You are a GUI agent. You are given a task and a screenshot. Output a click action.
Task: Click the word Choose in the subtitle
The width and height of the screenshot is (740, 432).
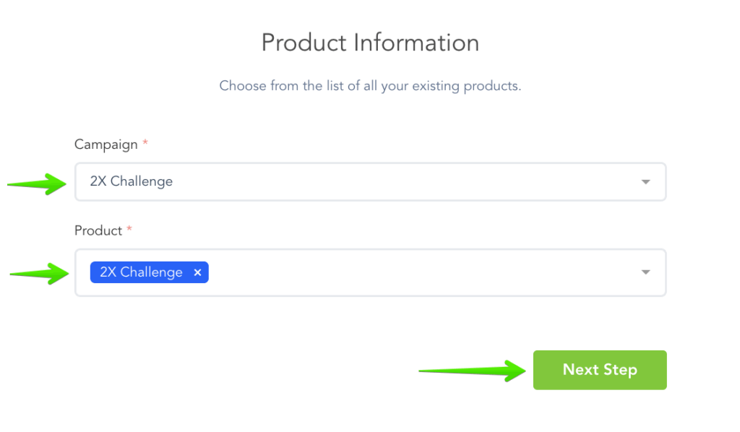pos(243,86)
